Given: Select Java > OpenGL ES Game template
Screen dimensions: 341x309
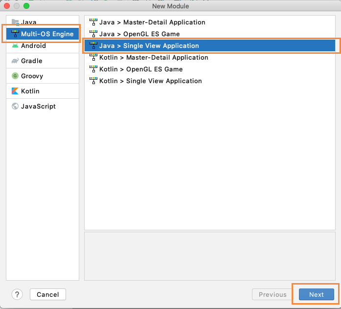Looking at the screenshot, I should click(x=210, y=34).
